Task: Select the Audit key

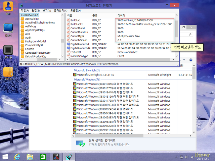Action: click(x=28, y=38)
